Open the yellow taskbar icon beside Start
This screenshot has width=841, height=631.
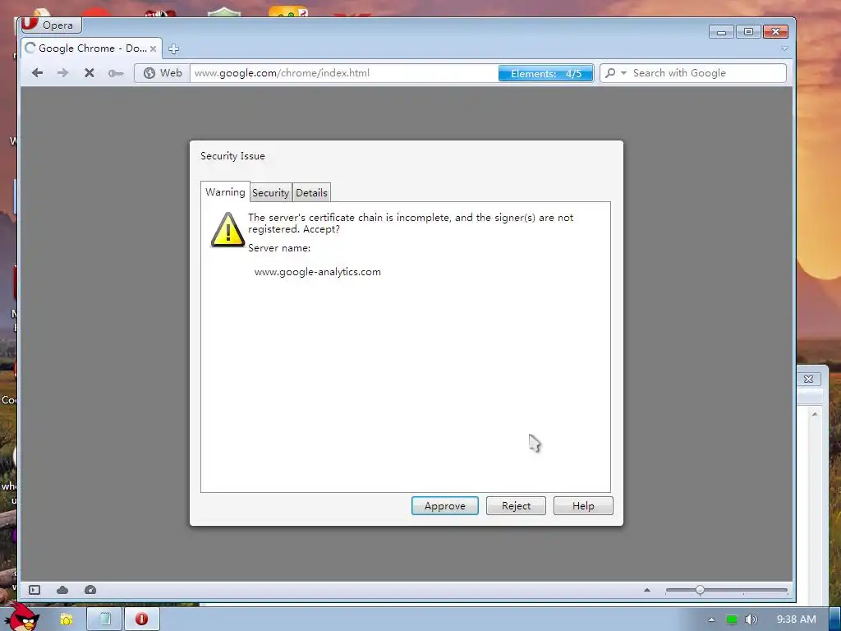66,619
